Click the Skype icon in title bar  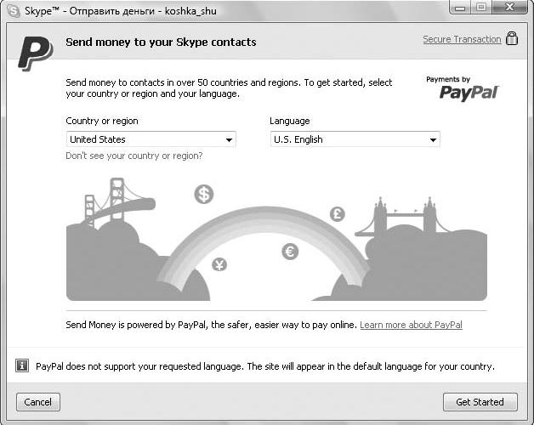pos(14,10)
